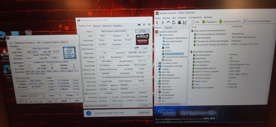
Task: Select Recycle Bin desktop icon
Action: 28,33
